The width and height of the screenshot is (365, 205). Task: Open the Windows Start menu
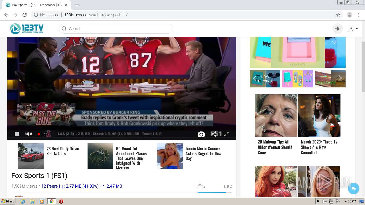point(8,201)
